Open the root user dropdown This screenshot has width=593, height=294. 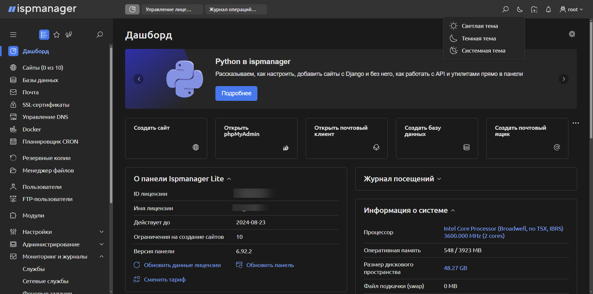571,9
